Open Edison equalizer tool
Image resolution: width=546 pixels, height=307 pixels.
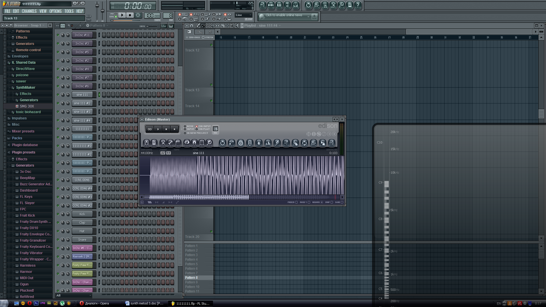tap(268, 143)
